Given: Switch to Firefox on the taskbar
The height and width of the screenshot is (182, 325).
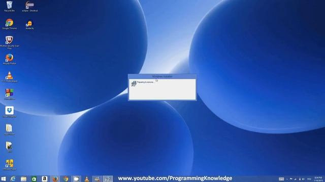Looking at the screenshot, I should (x=55, y=179).
